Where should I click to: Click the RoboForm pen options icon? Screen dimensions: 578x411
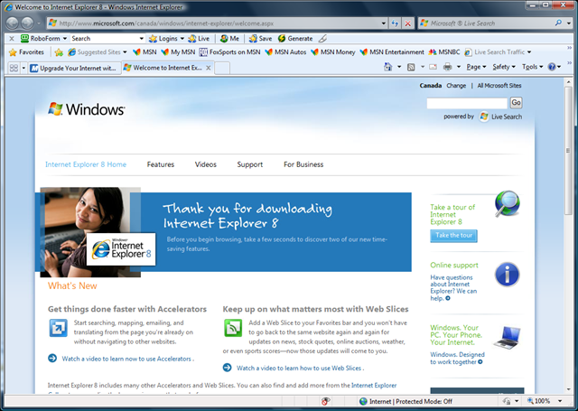click(322, 38)
